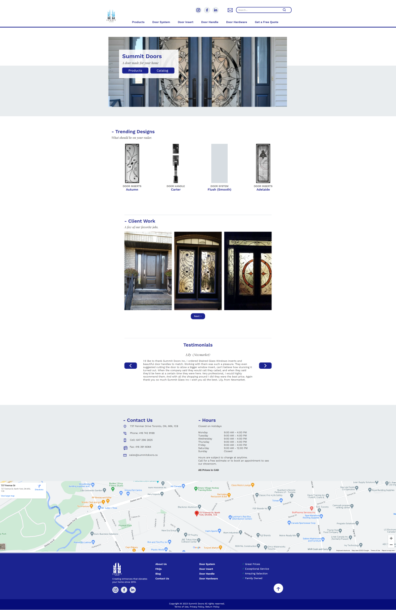
Task: Open the Adelaide door insert thumbnail
Action: (263, 163)
